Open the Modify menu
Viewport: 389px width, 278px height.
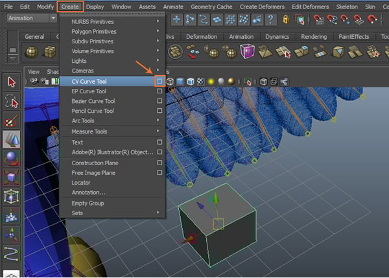pyautogui.click(x=45, y=6)
